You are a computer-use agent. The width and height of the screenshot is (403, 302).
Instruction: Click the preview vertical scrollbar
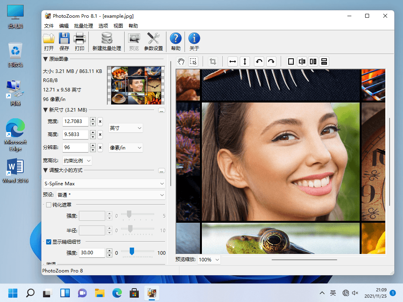point(390,162)
